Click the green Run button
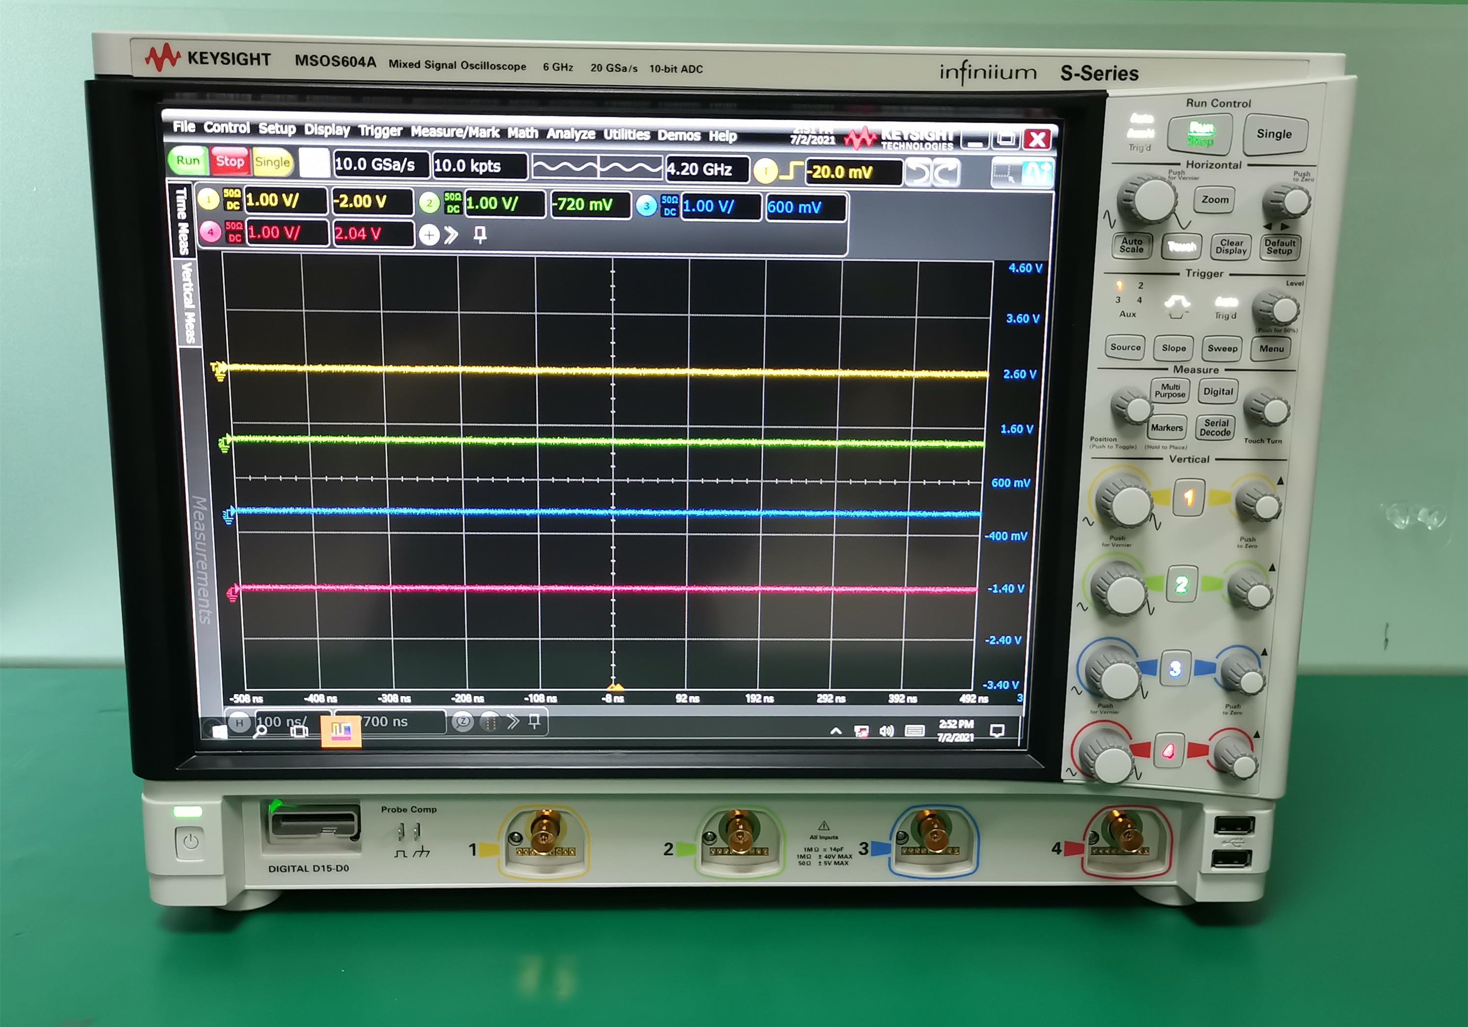Image resolution: width=1468 pixels, height=1027 pixels. (x=187, y=160)
